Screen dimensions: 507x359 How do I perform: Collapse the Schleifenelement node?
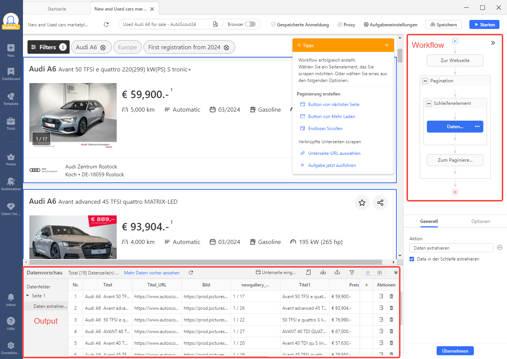tap(429, 103)
